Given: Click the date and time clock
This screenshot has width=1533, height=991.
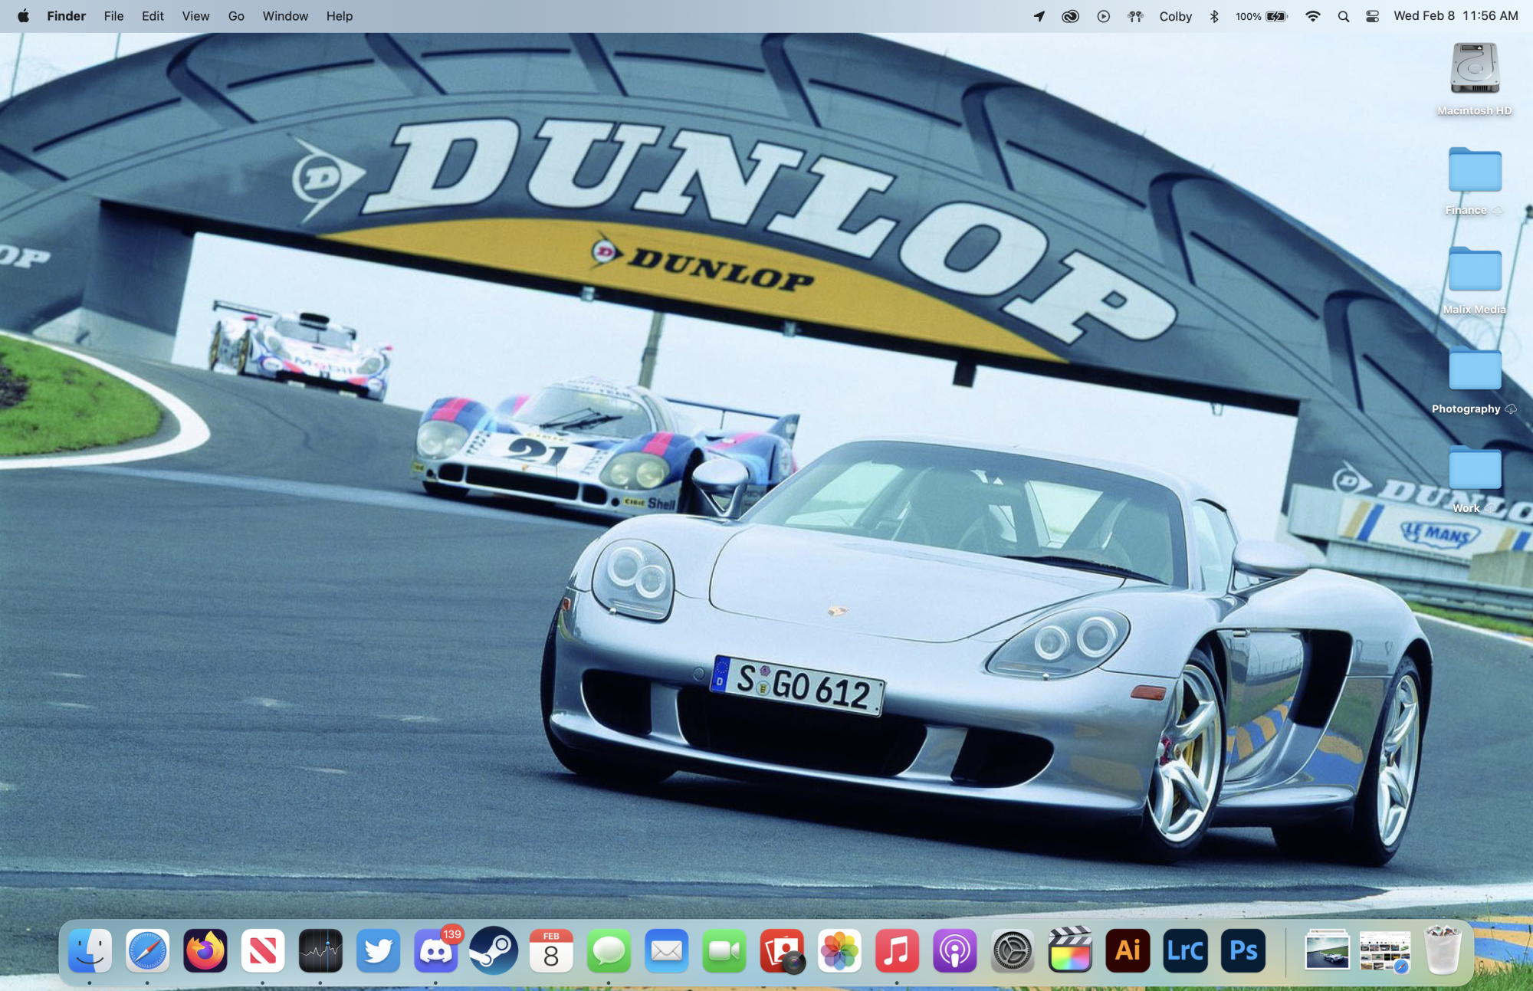Looking at the screenshot, I should [1456, 16].
